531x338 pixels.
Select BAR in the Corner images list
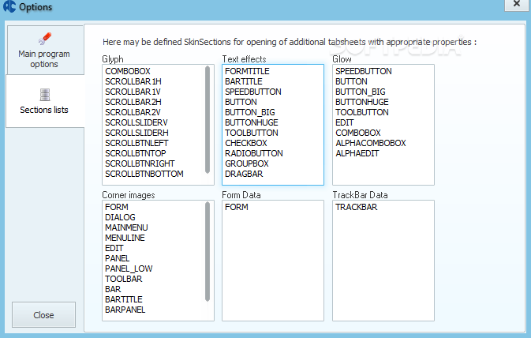pos(113,289)
